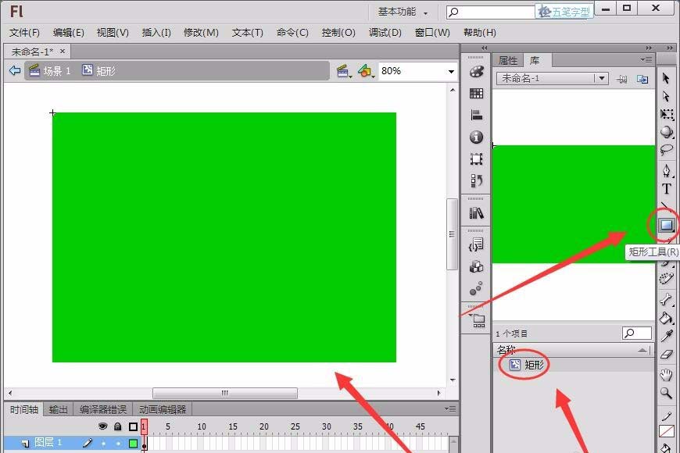Viewport: 680px width, 453px height.
Task: Hide 图层 1 with the eye toggle
Action: [x=102, y=443]
